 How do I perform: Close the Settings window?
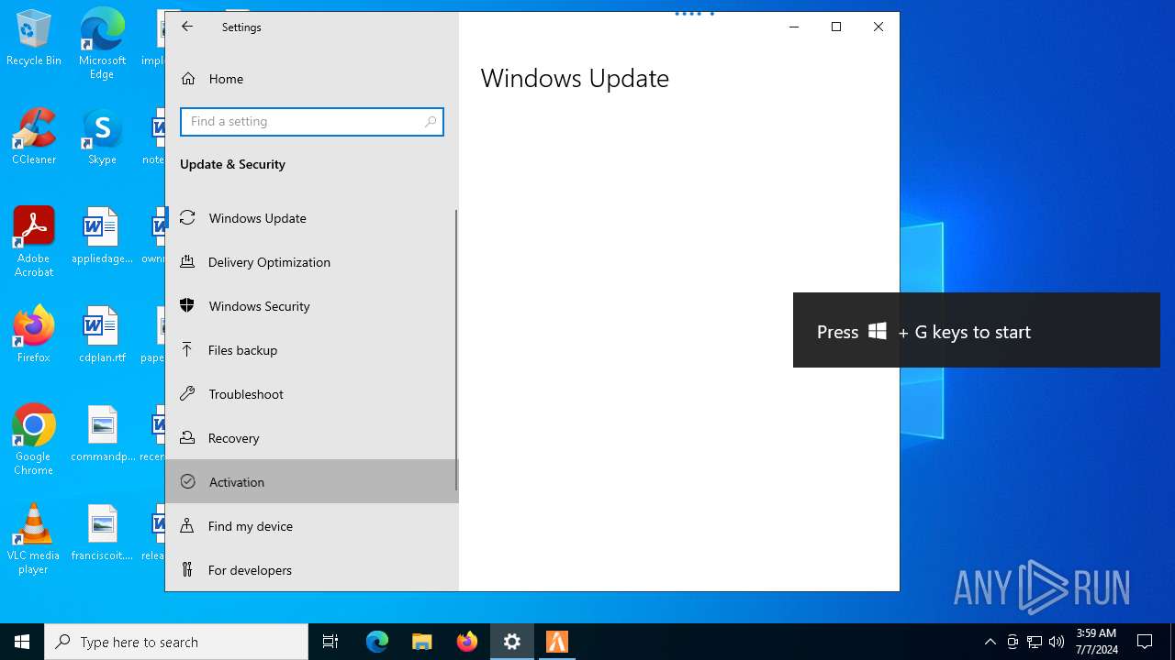(x=878, y=27)
